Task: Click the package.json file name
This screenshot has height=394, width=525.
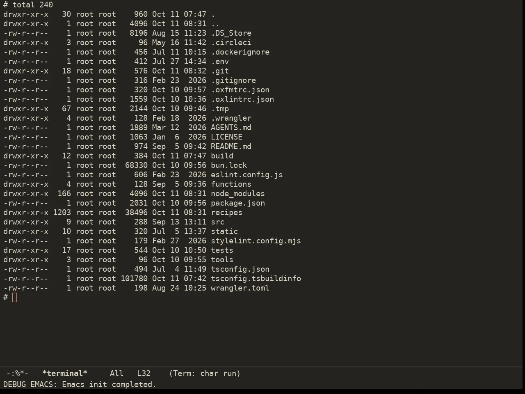Action: tap(238, 203)
